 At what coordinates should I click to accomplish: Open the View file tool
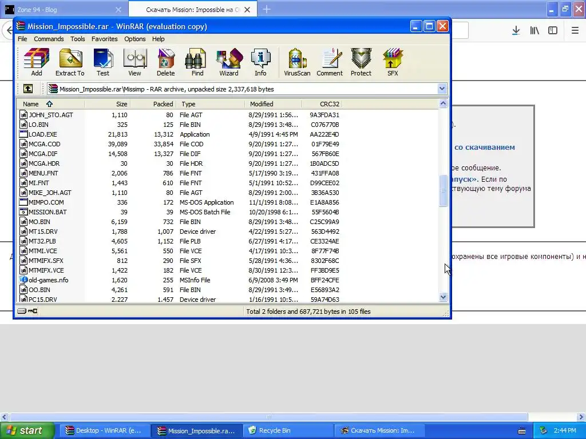click(x=134, y=62)
